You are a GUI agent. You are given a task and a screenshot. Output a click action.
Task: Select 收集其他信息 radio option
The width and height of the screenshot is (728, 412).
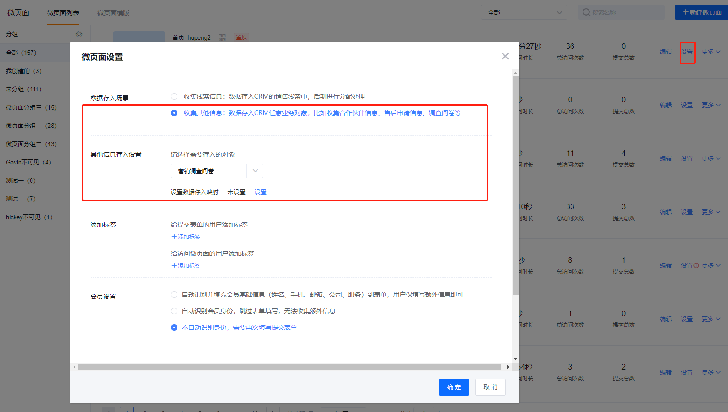point(174,113)
